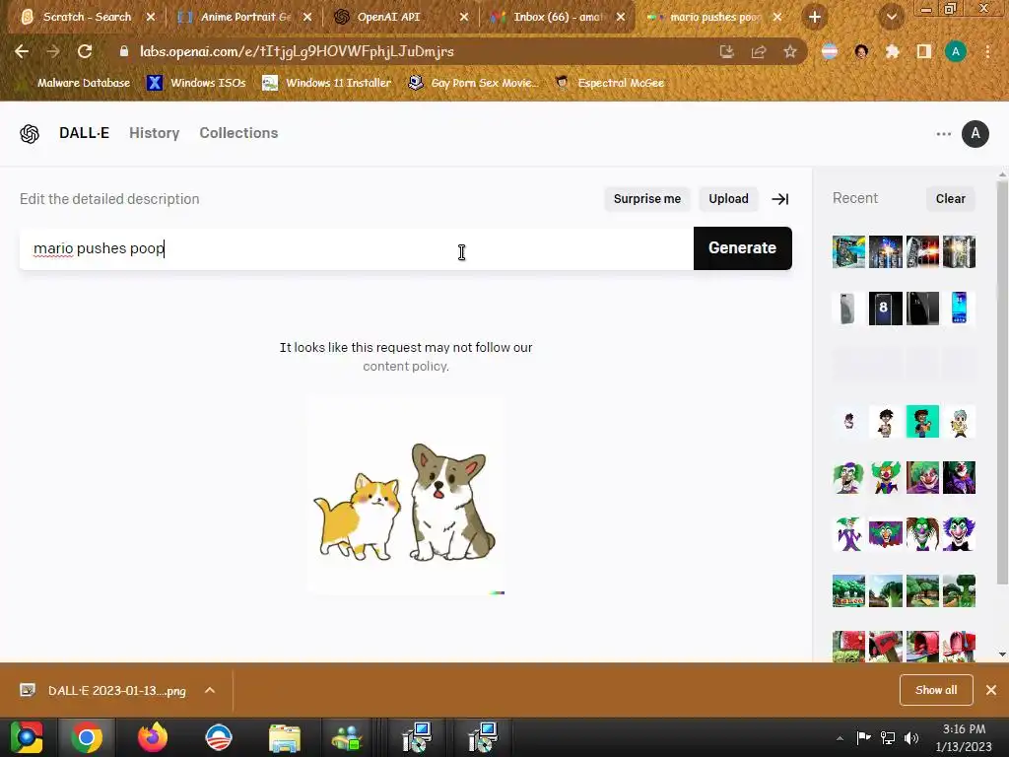The image size is (1009, 757).
Task: Switch to the Inbox (66) tab
Action: 558,18
